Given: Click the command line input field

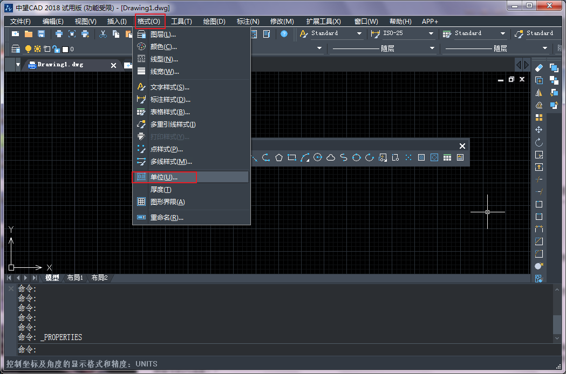Looking at the screenshot, I should [270, 350].
